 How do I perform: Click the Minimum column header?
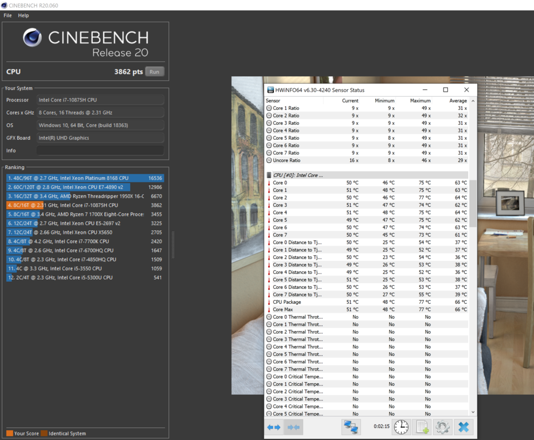coord(384,101)
